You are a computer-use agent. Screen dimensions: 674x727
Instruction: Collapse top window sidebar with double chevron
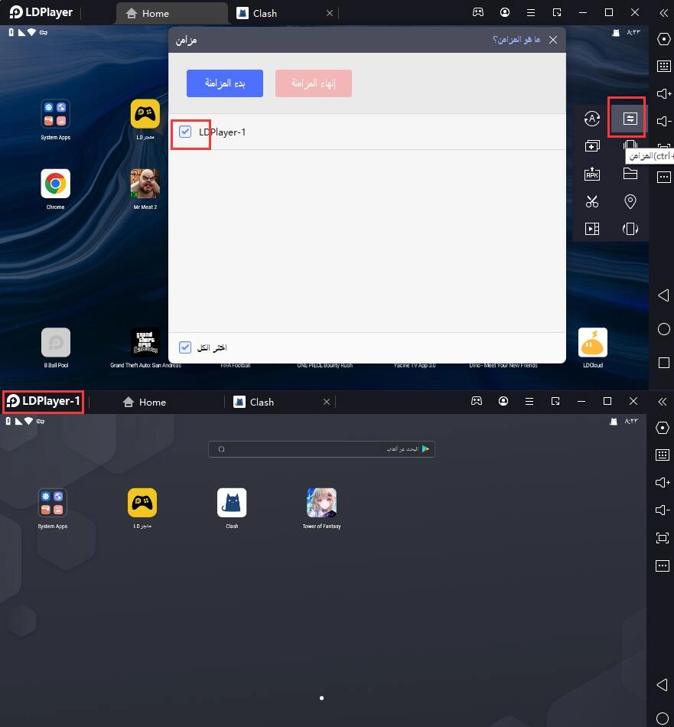click(664, 13)
